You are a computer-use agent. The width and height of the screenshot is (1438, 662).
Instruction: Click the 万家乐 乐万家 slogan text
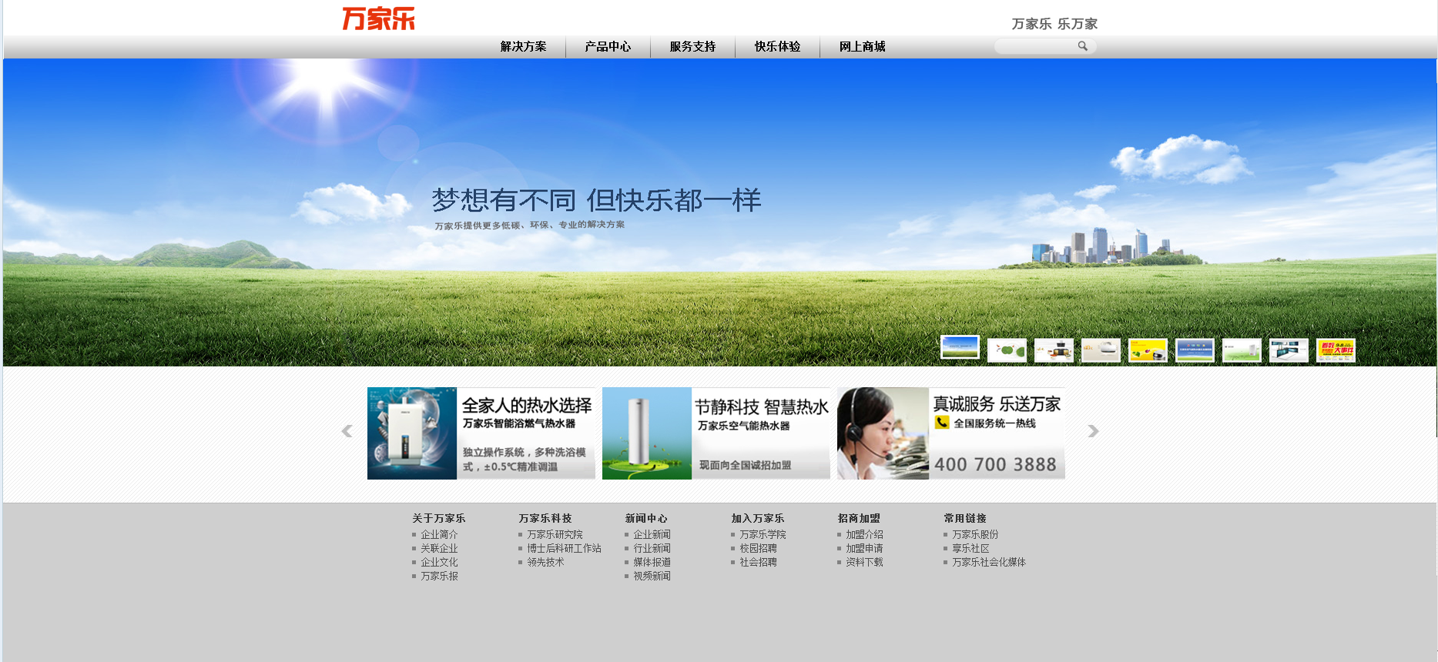1054,24
